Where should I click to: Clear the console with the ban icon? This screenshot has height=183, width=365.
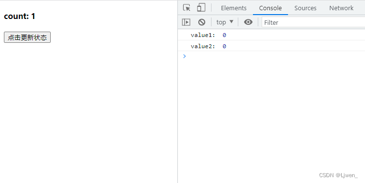coord(202,22)
